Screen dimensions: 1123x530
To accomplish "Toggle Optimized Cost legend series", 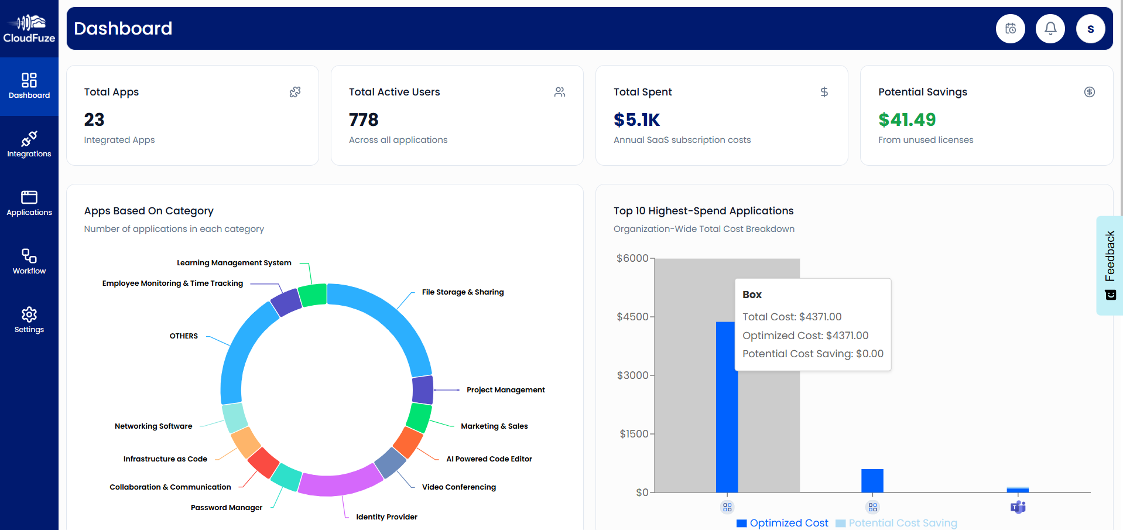I will 782,523.
